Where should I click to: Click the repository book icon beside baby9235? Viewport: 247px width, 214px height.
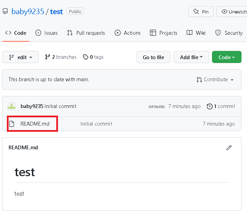5,11
